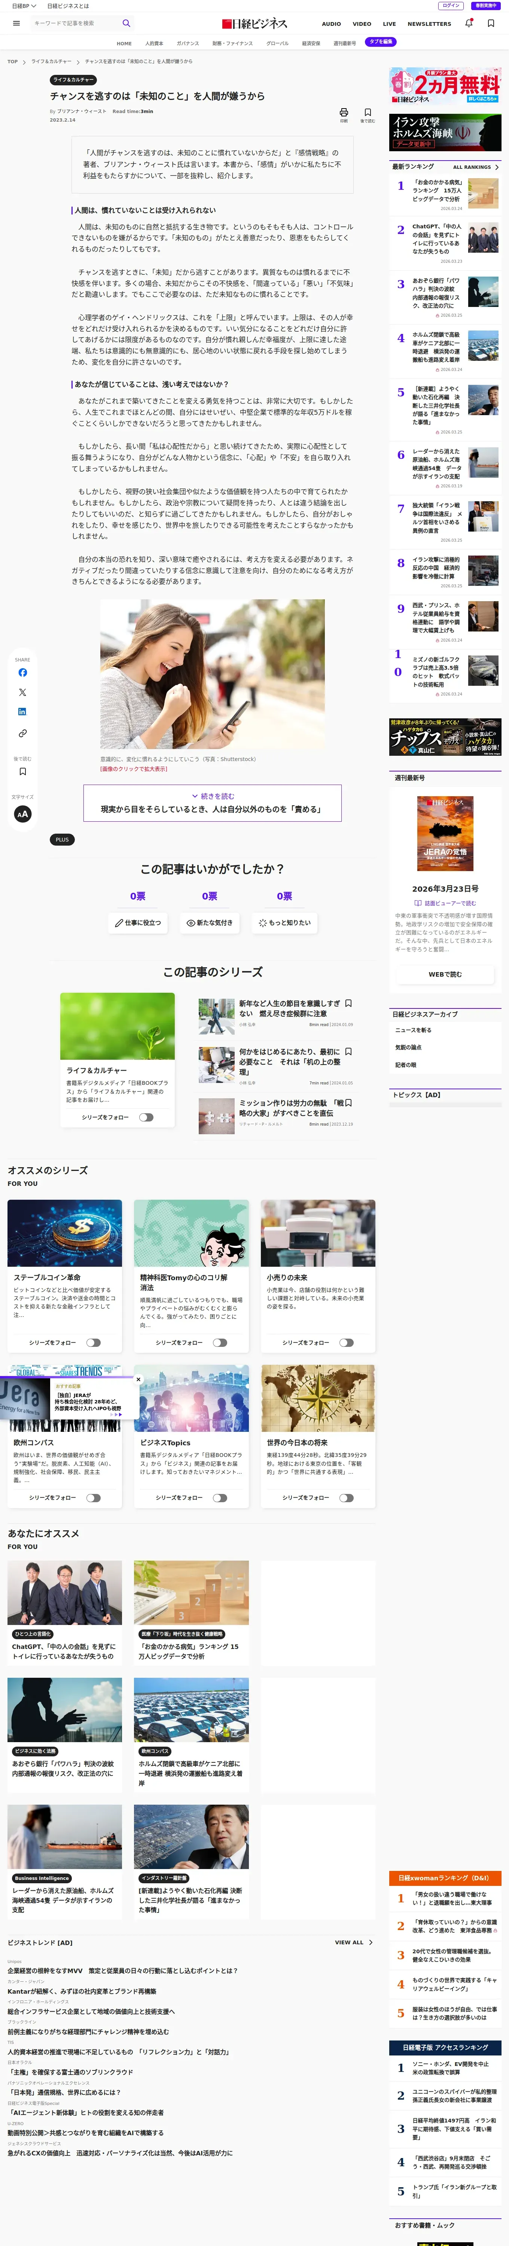Open ニュースを斬る in the archive list
The width and height of the screenshot is (509, 2246).
[413, 1030]
